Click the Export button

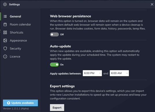click(57, 108)
